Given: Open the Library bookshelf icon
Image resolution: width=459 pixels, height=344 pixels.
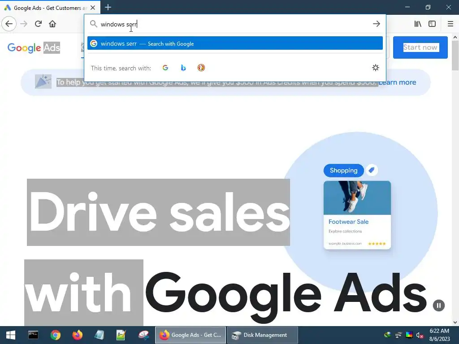Looking at the screenshot, I should (x=418, y=24).
